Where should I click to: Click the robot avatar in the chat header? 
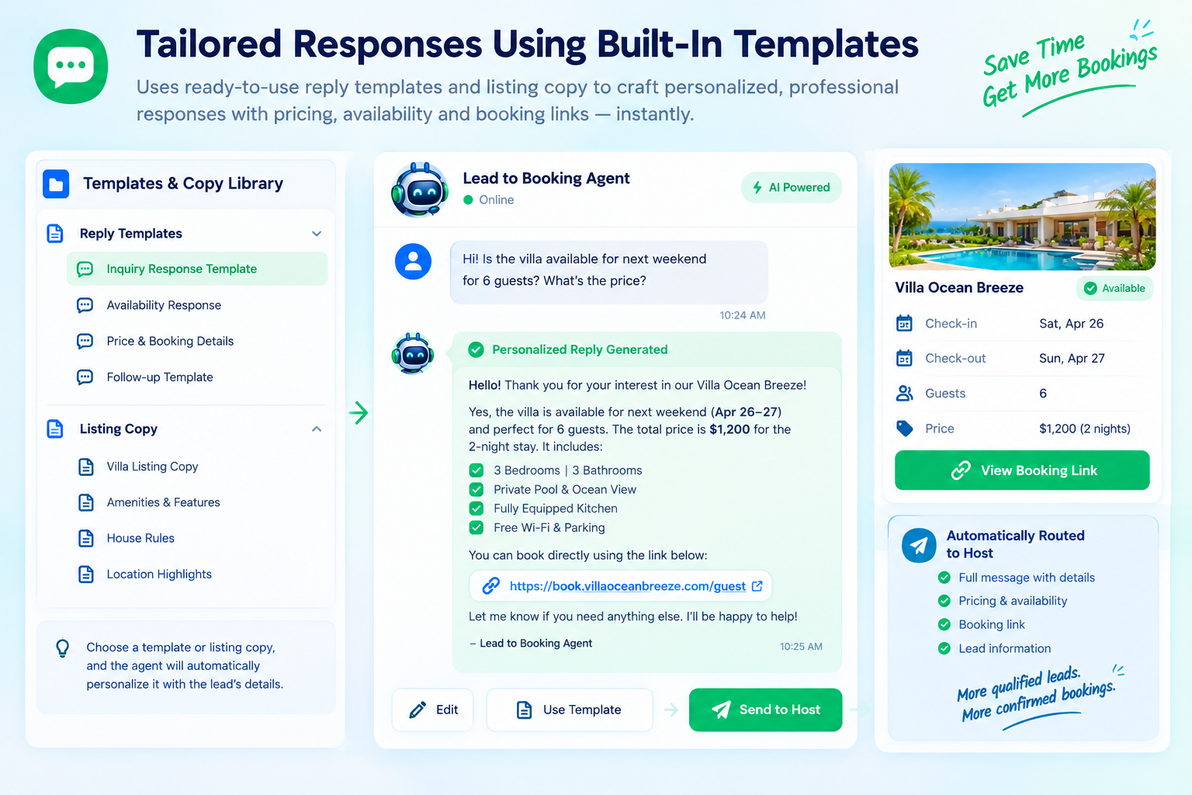pyautogui.click(x=420, y=189)
